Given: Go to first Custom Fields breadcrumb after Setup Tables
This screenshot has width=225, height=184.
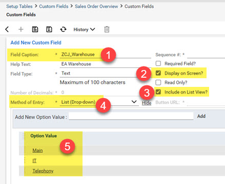Looking at the screenshot, I should click(x=54, y=6).
